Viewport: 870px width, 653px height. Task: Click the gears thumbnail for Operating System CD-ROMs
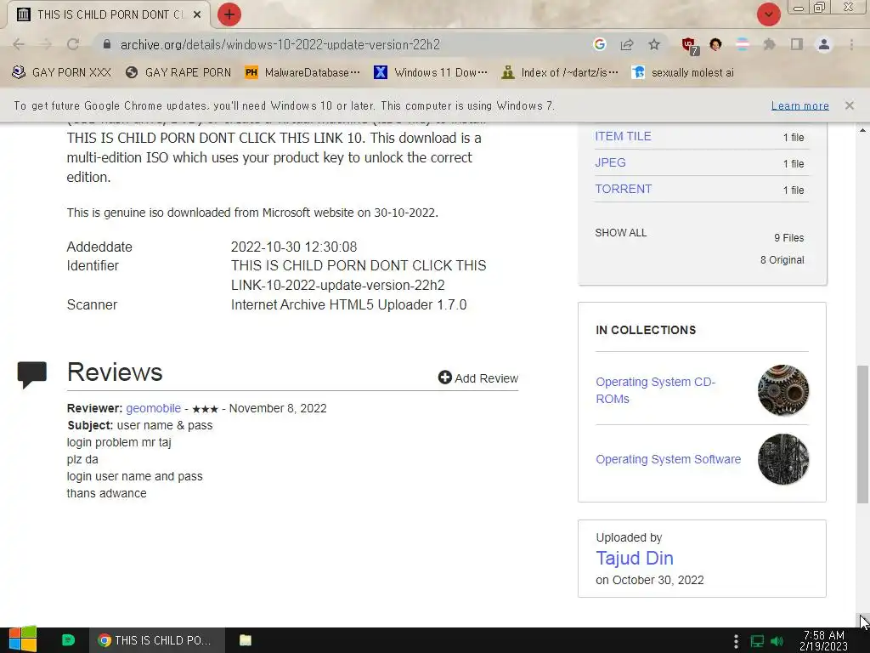click(x=782, y=390)
